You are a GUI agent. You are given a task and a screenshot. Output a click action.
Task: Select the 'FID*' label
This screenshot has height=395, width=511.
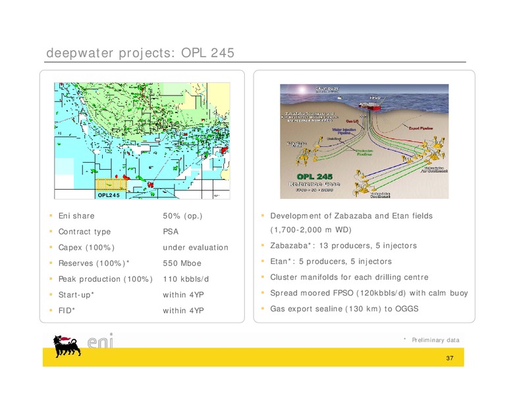[67, 311]
